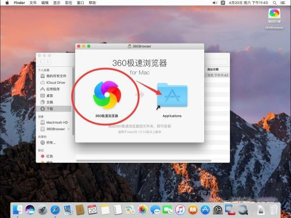Open the 文件 menu
The image size is (291, 218).
[33, 3]
